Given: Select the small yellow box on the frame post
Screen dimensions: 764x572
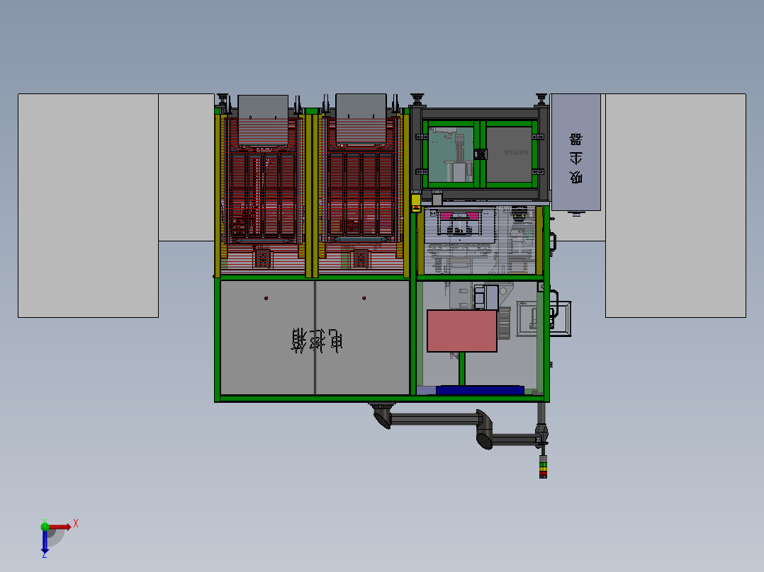Looking at the screenshot, I should 415,202.
